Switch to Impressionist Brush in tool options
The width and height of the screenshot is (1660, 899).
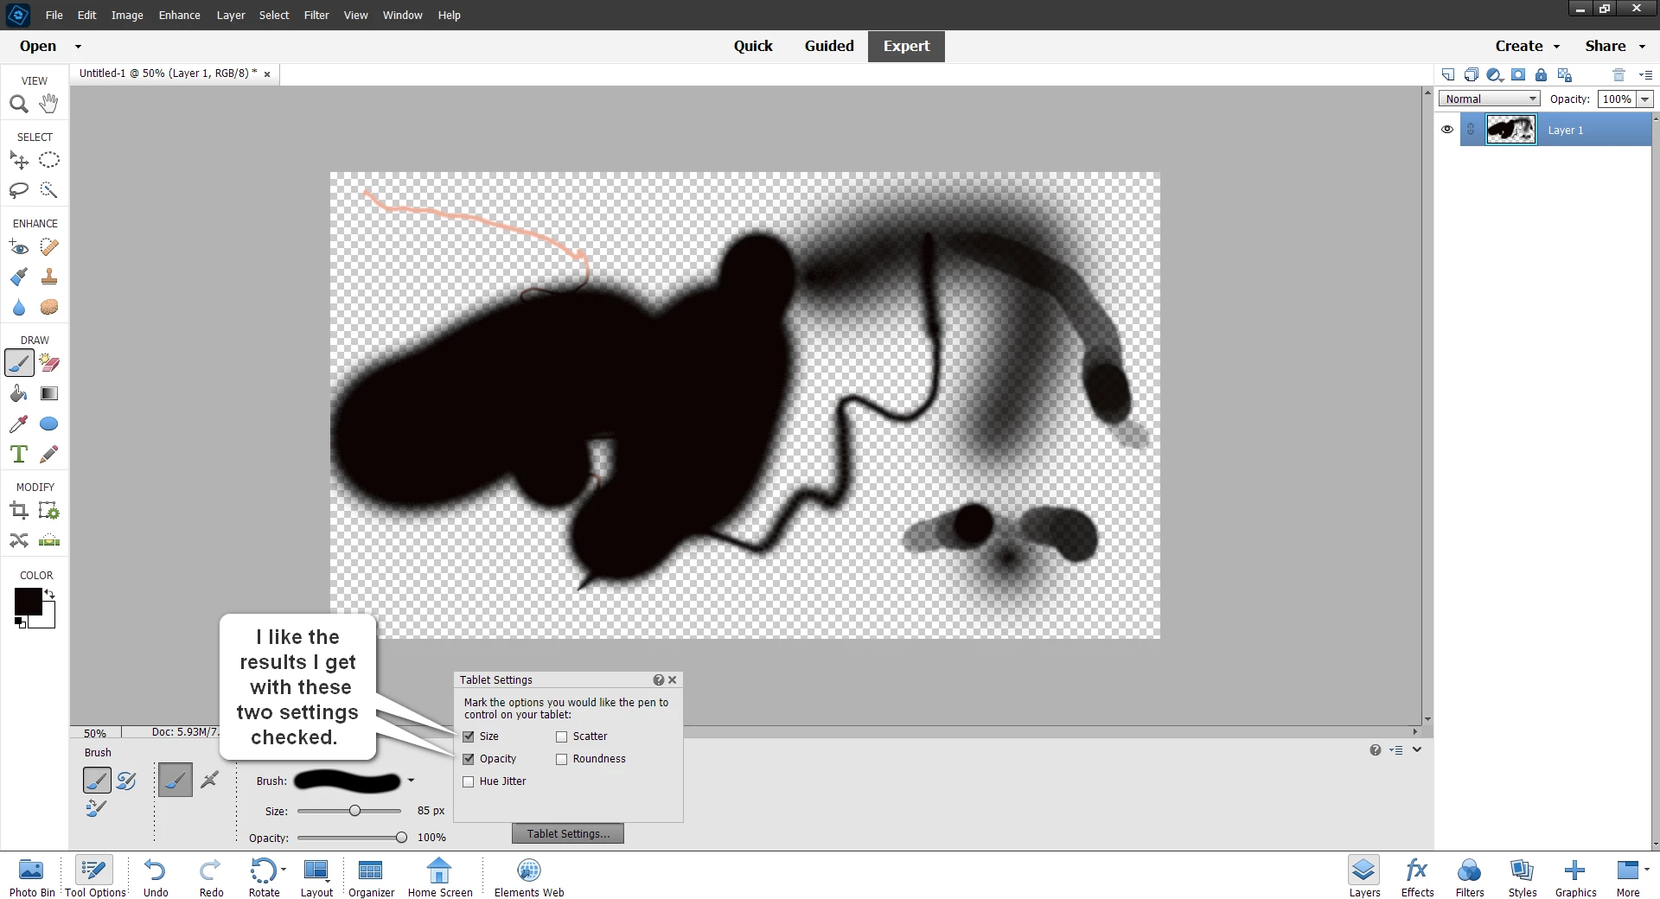coord(126,781)
